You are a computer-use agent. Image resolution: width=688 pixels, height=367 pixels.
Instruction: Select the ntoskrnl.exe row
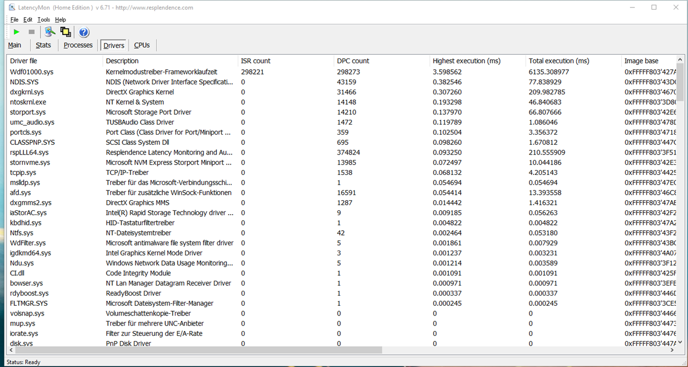click(341, 102)
